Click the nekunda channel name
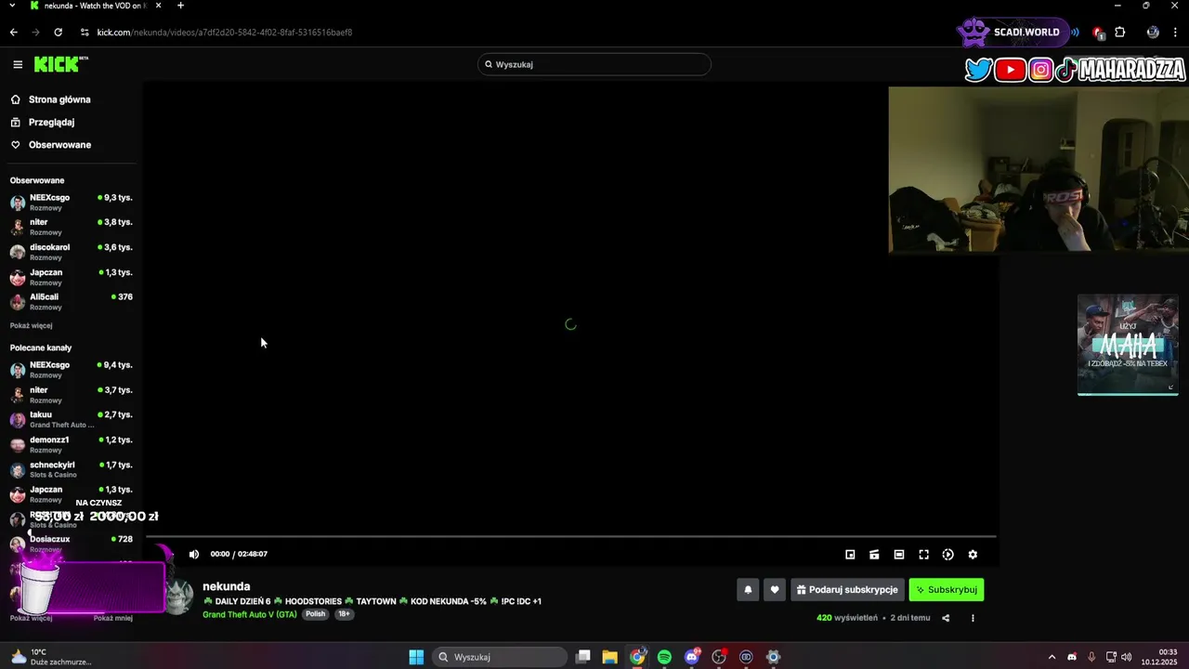The width and height of the screenshot is (1189, 669). (x=227, y=586)
